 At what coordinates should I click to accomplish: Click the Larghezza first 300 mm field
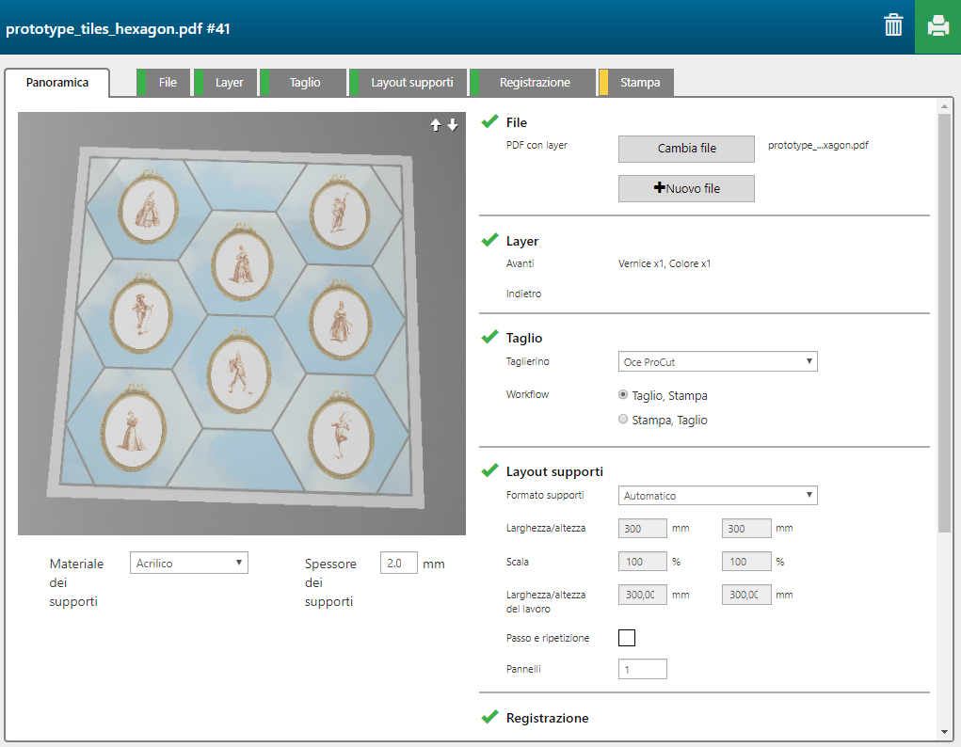642,528
